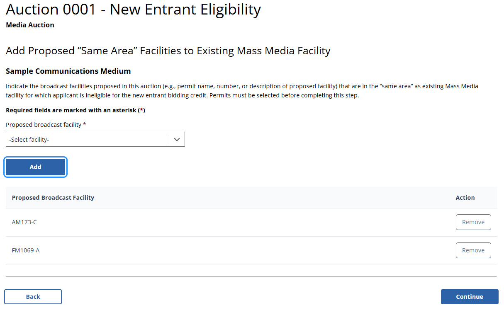This screenshot has width=504, height=310.
Task: Click the red asterisk beside the facility label
Action: pyautogui.click(x=85, y=124)
